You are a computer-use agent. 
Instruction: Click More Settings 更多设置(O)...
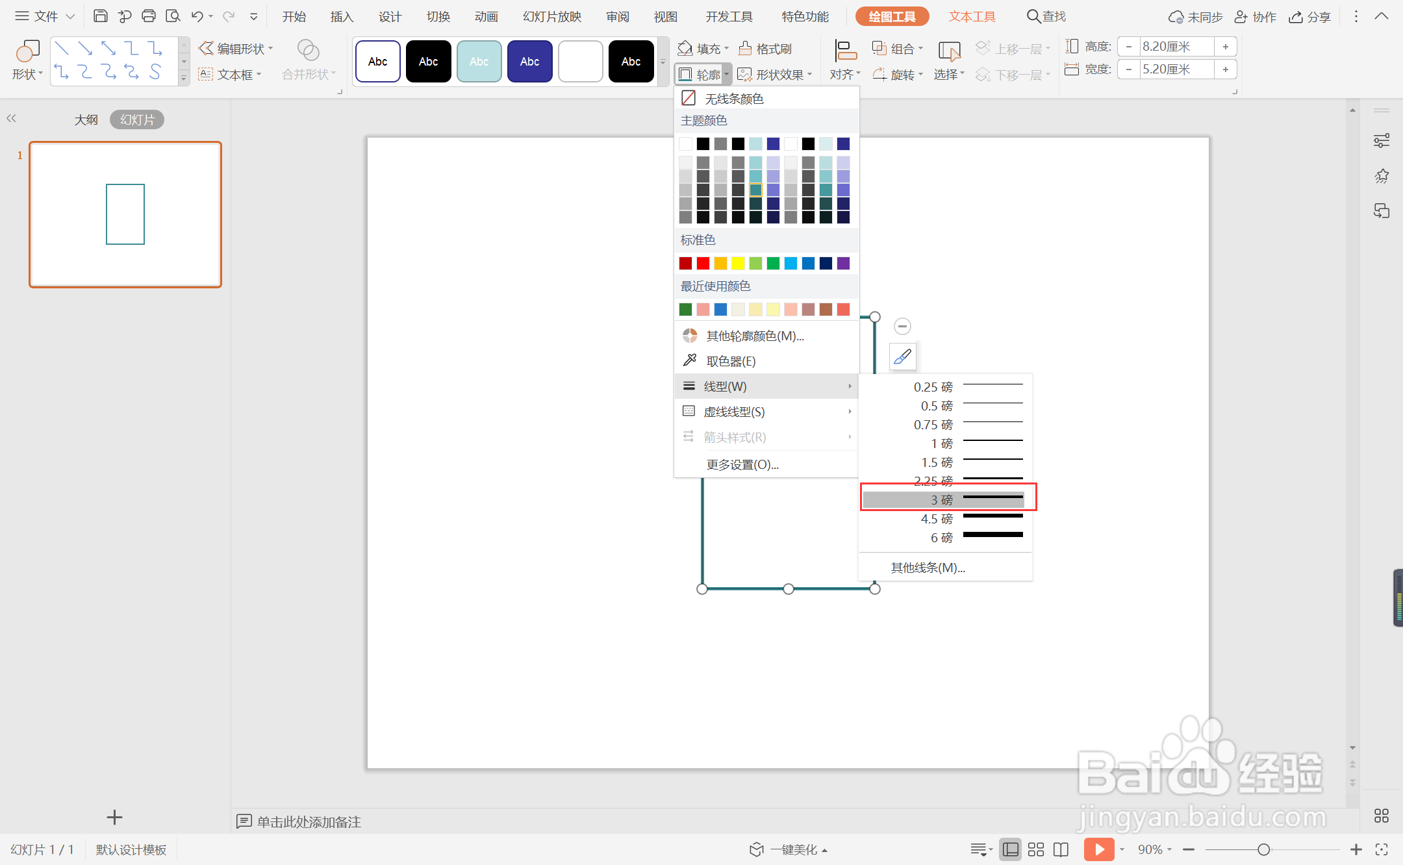[742, 464]
